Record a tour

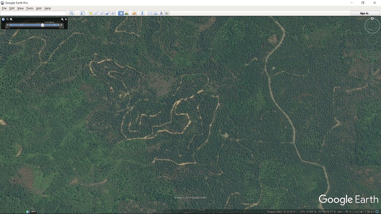pos(113,13)
